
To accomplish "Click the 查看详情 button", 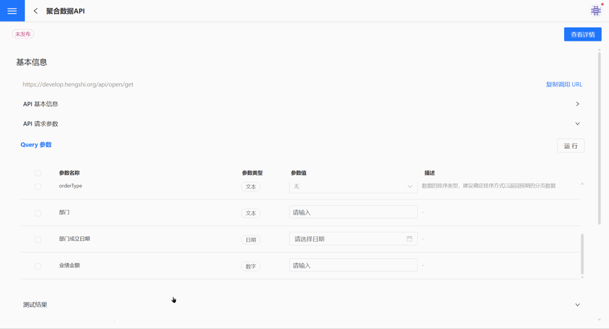I will click(582, 34).
